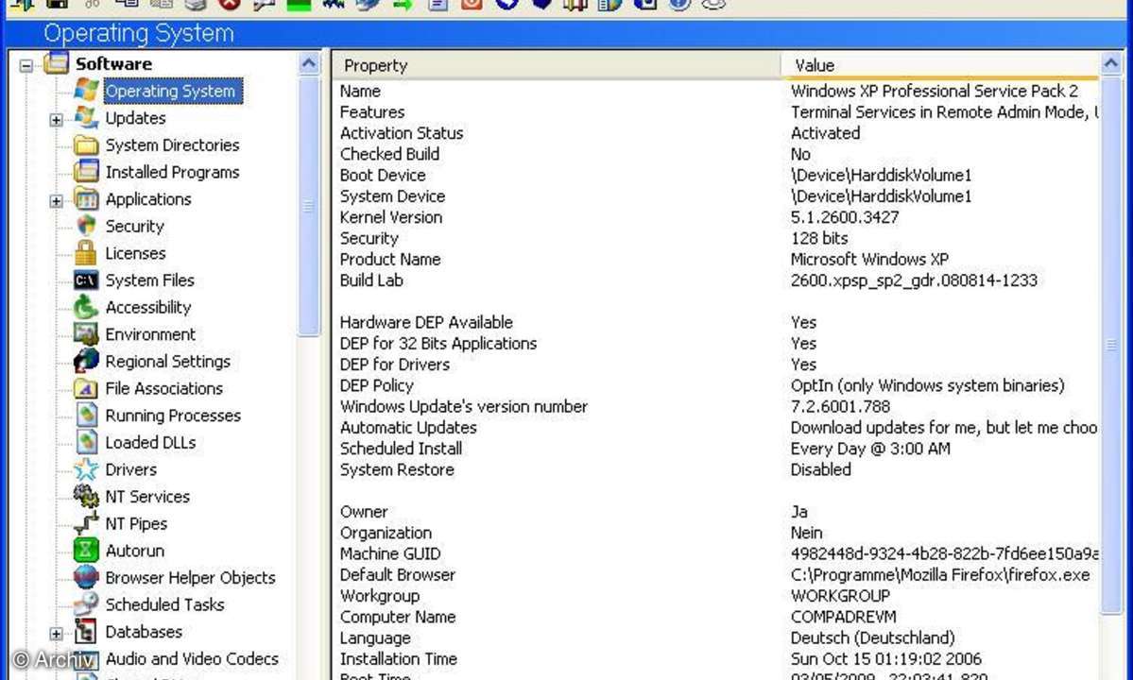Expand the Updates tree node
Viewport: 1133px width, 680px height.
pos(57,120)
